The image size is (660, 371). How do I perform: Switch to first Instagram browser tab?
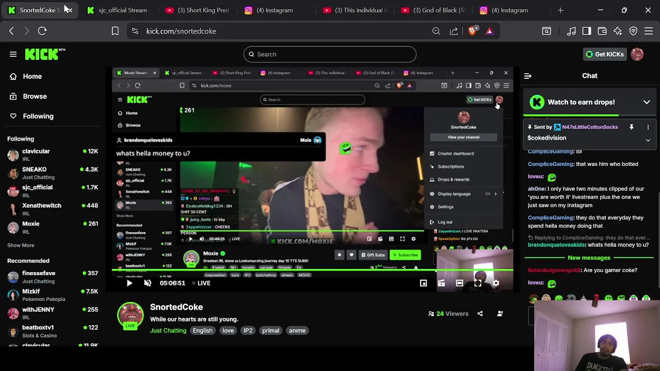(275, 10)
